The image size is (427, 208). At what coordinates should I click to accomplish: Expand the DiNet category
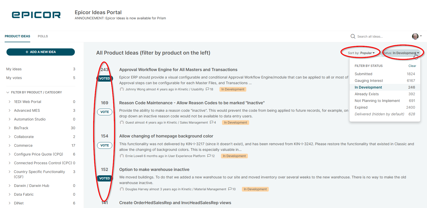point(10,203)
